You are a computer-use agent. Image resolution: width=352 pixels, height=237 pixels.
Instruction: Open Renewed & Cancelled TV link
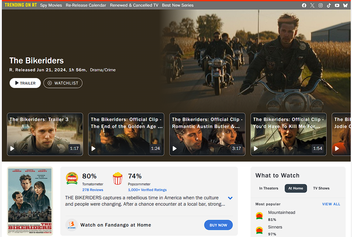(134, 5)
